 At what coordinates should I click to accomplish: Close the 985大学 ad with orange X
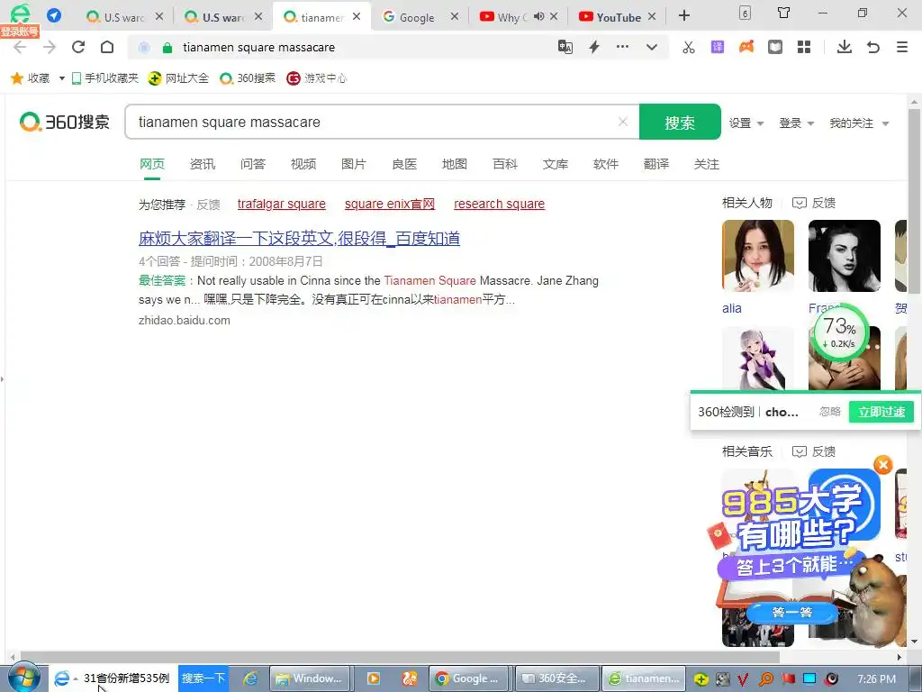tap(882, 465)
